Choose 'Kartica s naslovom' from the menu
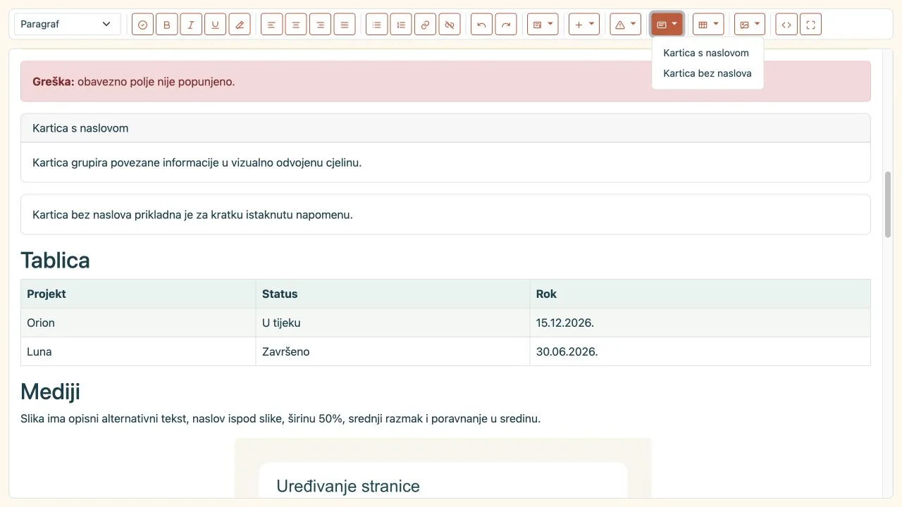This screenshot has width=902, height=507. [x=708, y=53]
